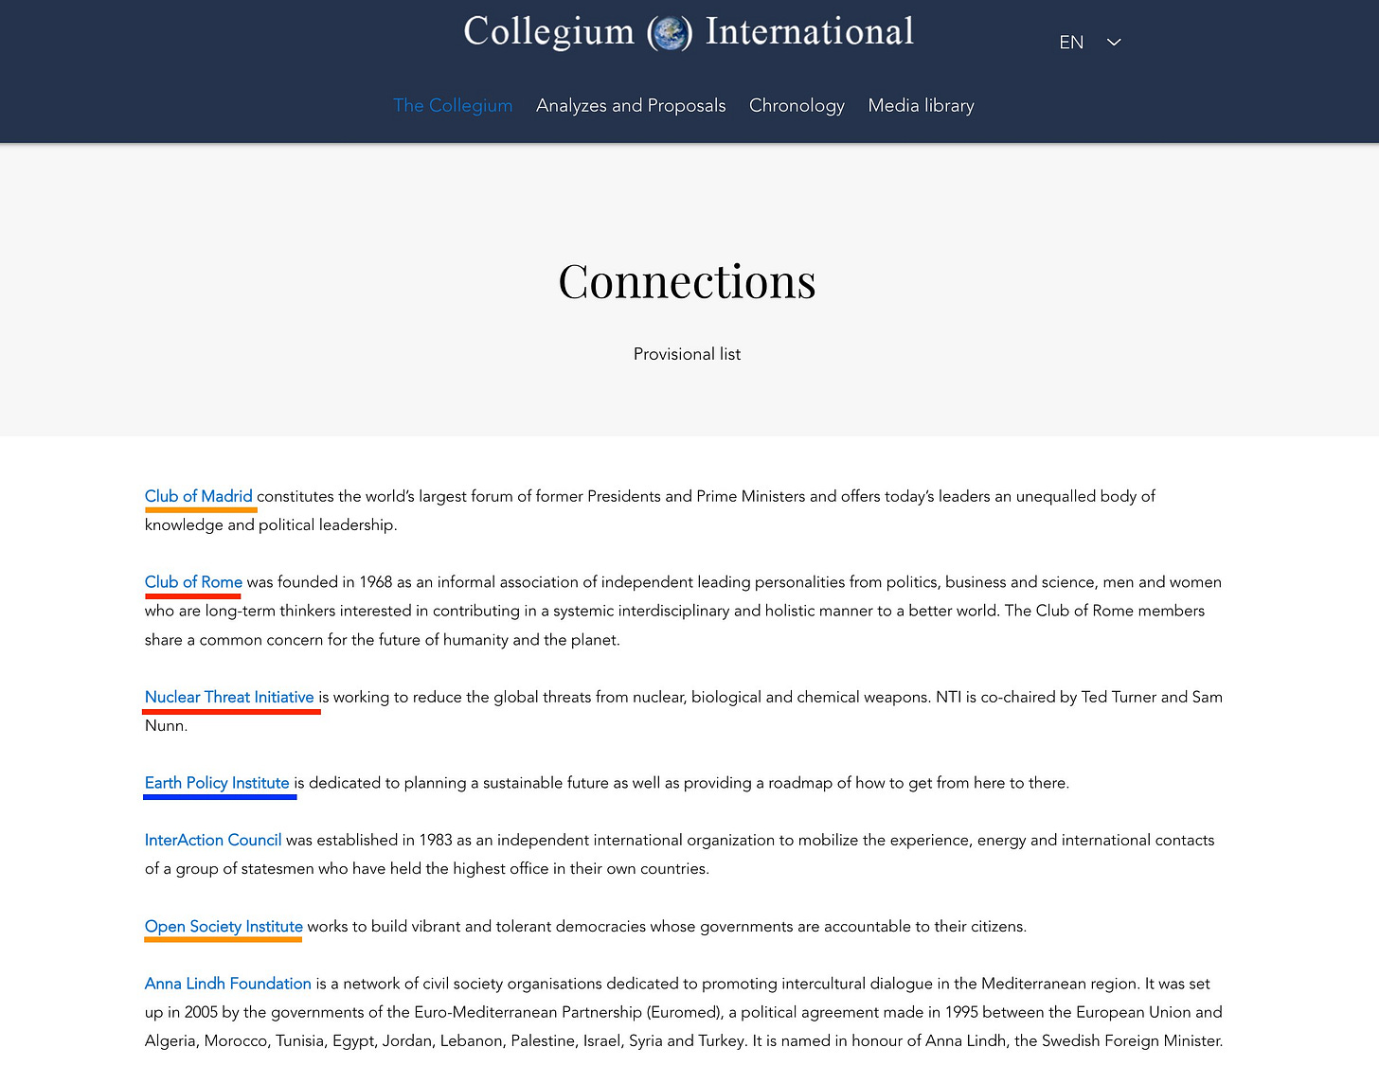Click 'knowledge and political leadership.' text
1379x1083 pixels.
coord(271,524)
